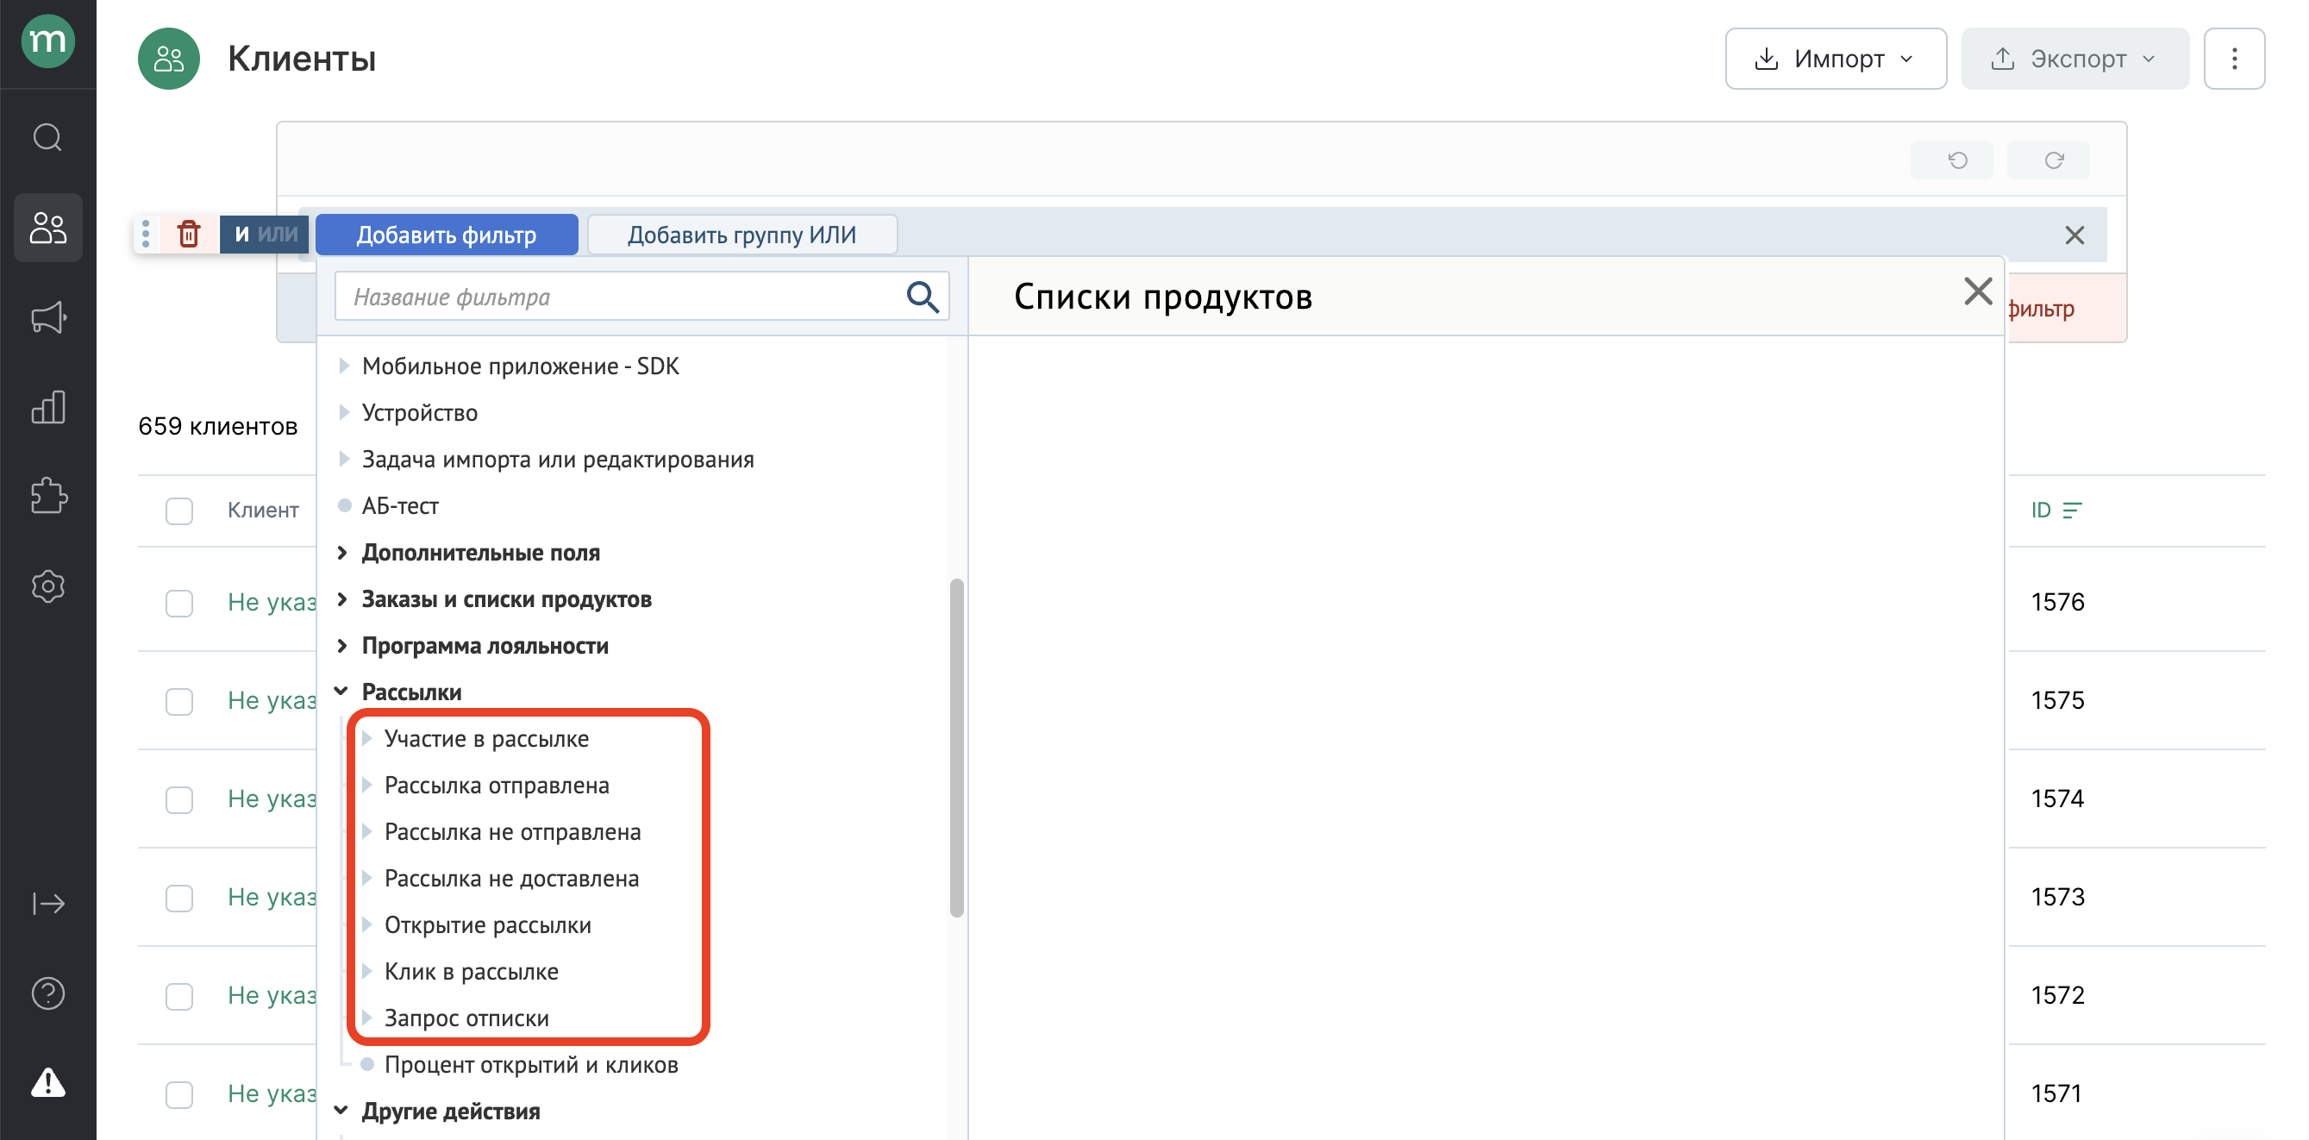This screenshot has width=2309, height=1140.
Task: Open the Clients section people icon in sidebar
Action: coord(47,228)
